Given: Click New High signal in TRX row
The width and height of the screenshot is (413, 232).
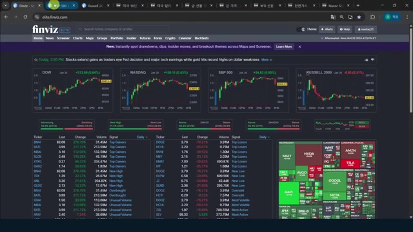Looking at the screenshot, I should point(116,176).
